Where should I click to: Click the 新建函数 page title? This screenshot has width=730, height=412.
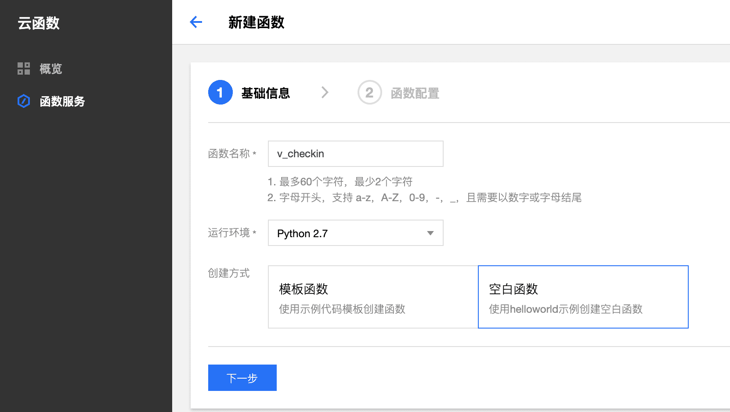tap(257, 22)
